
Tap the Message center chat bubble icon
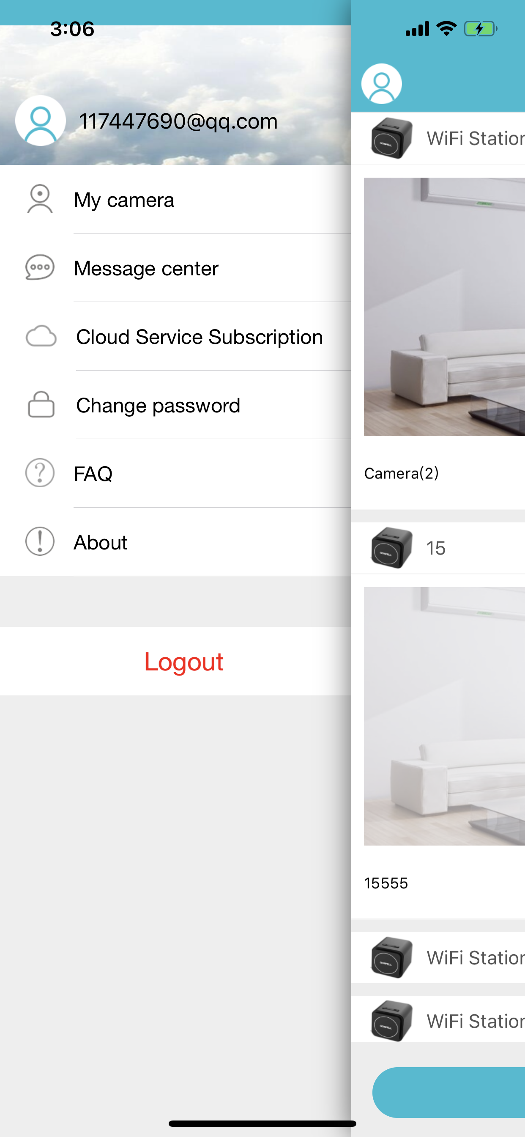pos(40,267)
